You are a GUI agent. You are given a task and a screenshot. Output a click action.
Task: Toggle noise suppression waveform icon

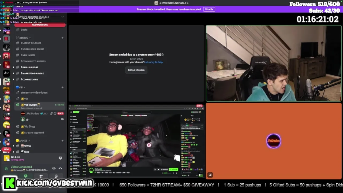tap(54, 168)
